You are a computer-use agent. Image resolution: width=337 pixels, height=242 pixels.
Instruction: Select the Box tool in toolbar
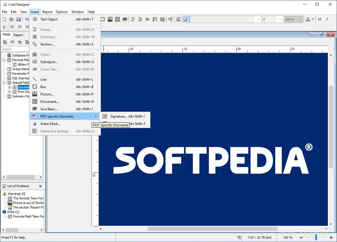[x=103, y=19]
